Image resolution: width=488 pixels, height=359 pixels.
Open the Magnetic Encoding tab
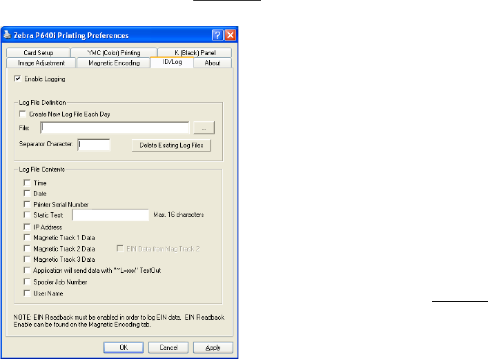(114, 63)
